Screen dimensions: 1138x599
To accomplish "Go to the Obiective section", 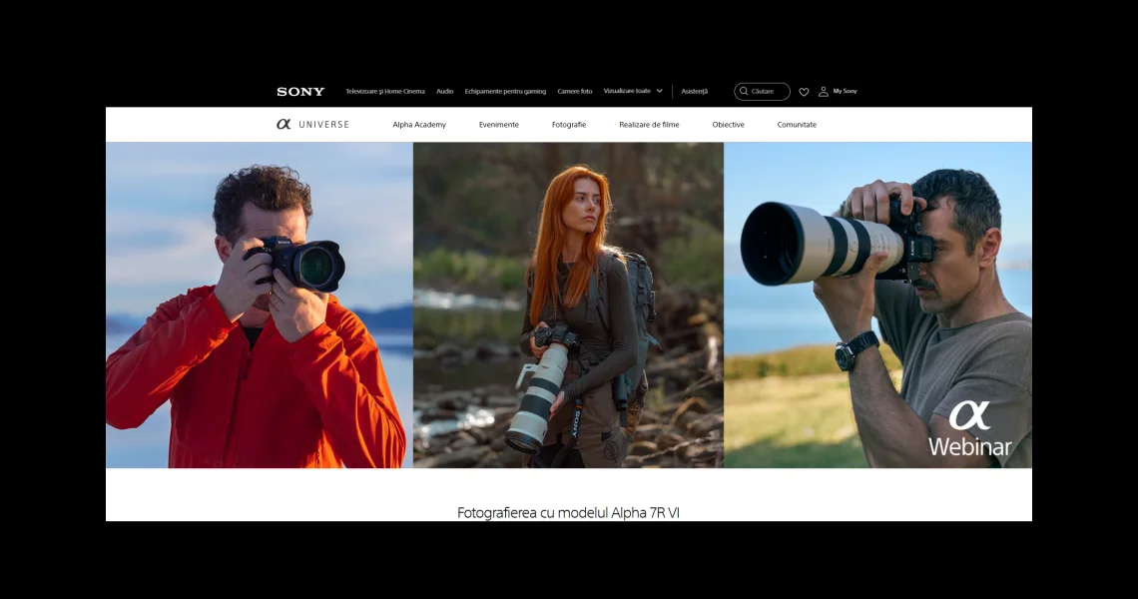I will pos(728,124).
